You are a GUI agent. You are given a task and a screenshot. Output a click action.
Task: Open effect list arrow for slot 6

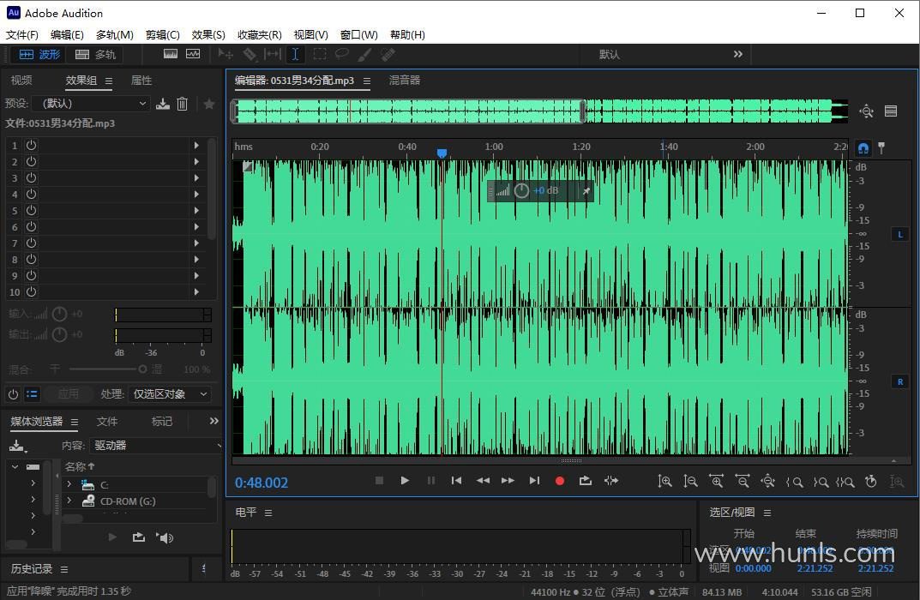click(x=196, y=226)
